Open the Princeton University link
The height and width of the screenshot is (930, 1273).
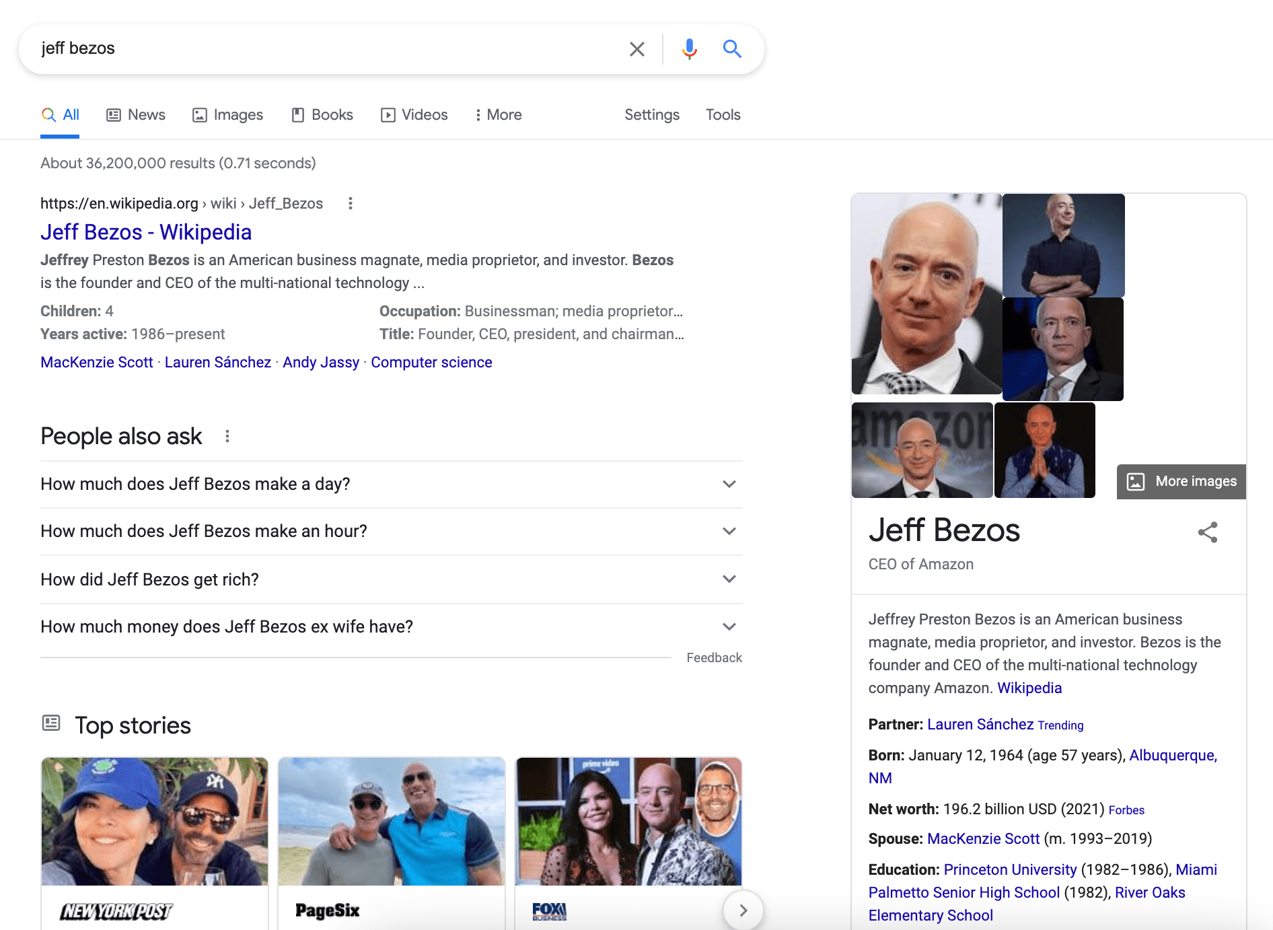click(x=1010, y=870)
